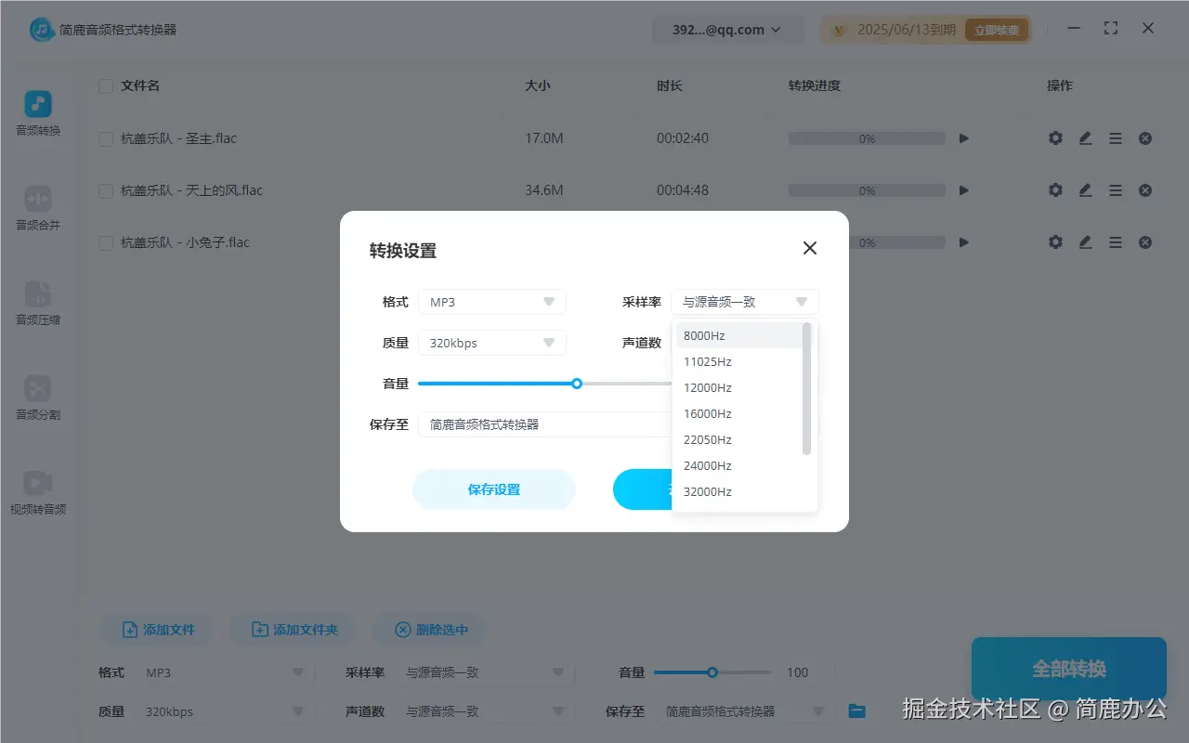The height and width of the screenshot is (743, 1189).
Task: Check the checkbox for 杭盖乐队 - 圣主.flac
Action: coord(106,137)
